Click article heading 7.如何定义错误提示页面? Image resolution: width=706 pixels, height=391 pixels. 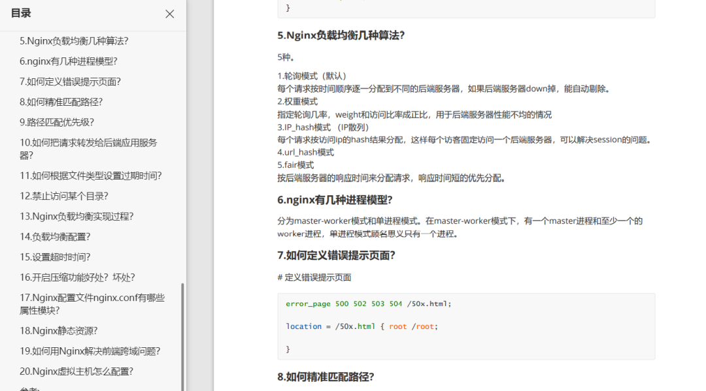(x=337, y=255)
